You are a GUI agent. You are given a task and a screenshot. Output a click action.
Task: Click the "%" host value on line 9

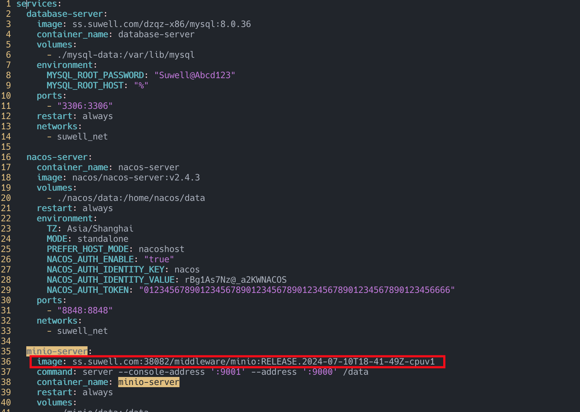click(141, 85)
